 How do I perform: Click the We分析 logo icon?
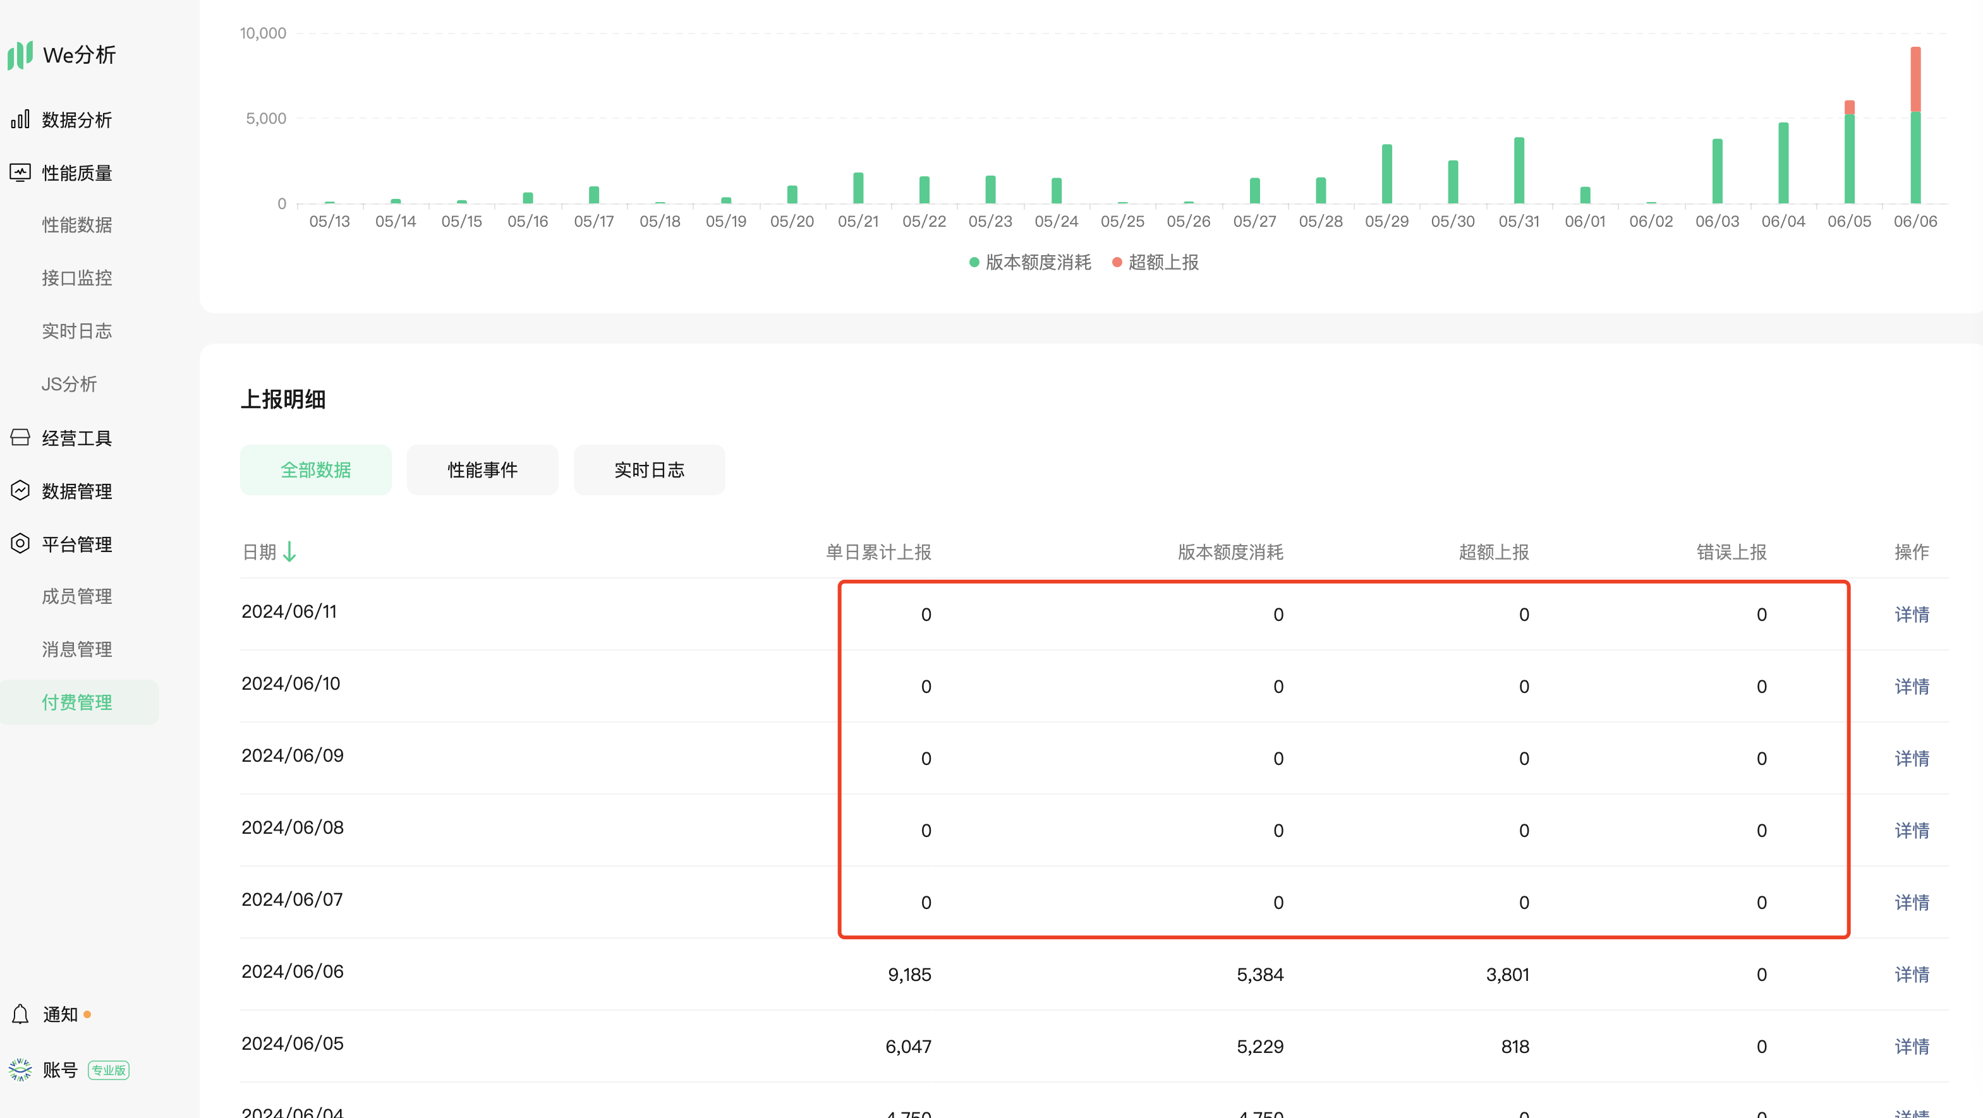pos(20,54)
